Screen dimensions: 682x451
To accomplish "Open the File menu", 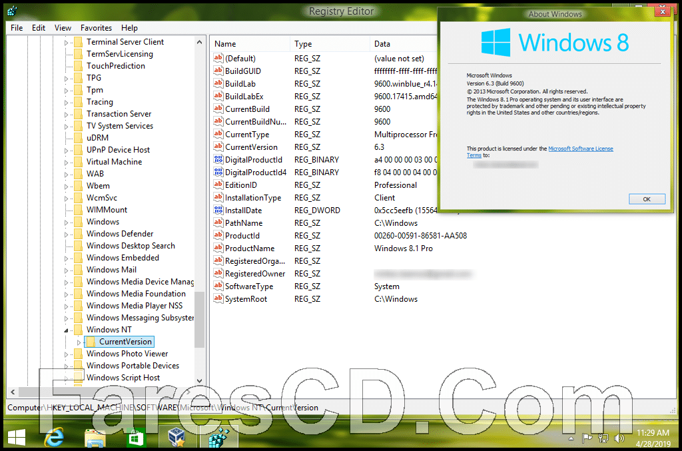I will (17, 28).
